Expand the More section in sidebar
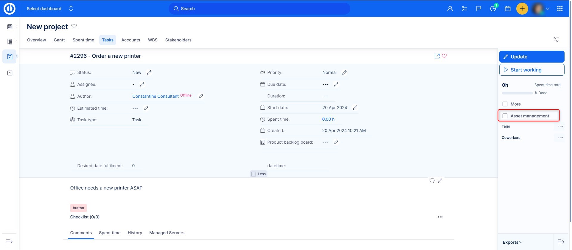 pyautogui.click(x=515, y=104)
